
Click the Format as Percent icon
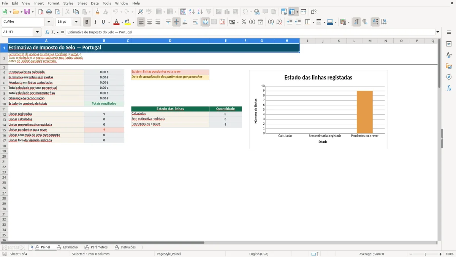pos(244,22)
